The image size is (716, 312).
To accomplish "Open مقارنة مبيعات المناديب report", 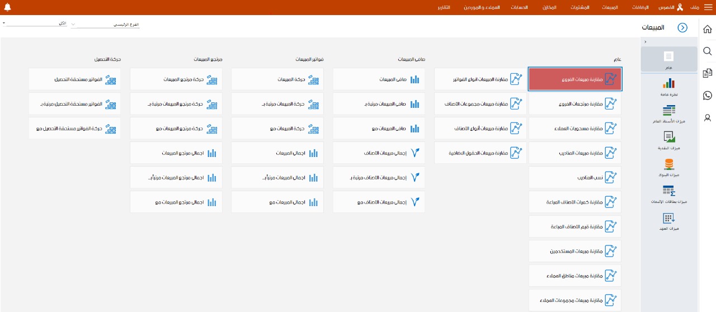I will click(574, 153).
